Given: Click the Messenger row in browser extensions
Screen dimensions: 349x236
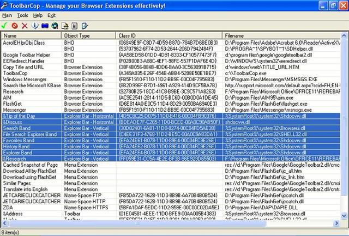Looking at the screenshot, I should click(171, 110).
